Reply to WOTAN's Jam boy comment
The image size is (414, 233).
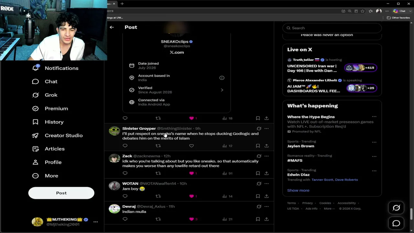click(125, 196)
